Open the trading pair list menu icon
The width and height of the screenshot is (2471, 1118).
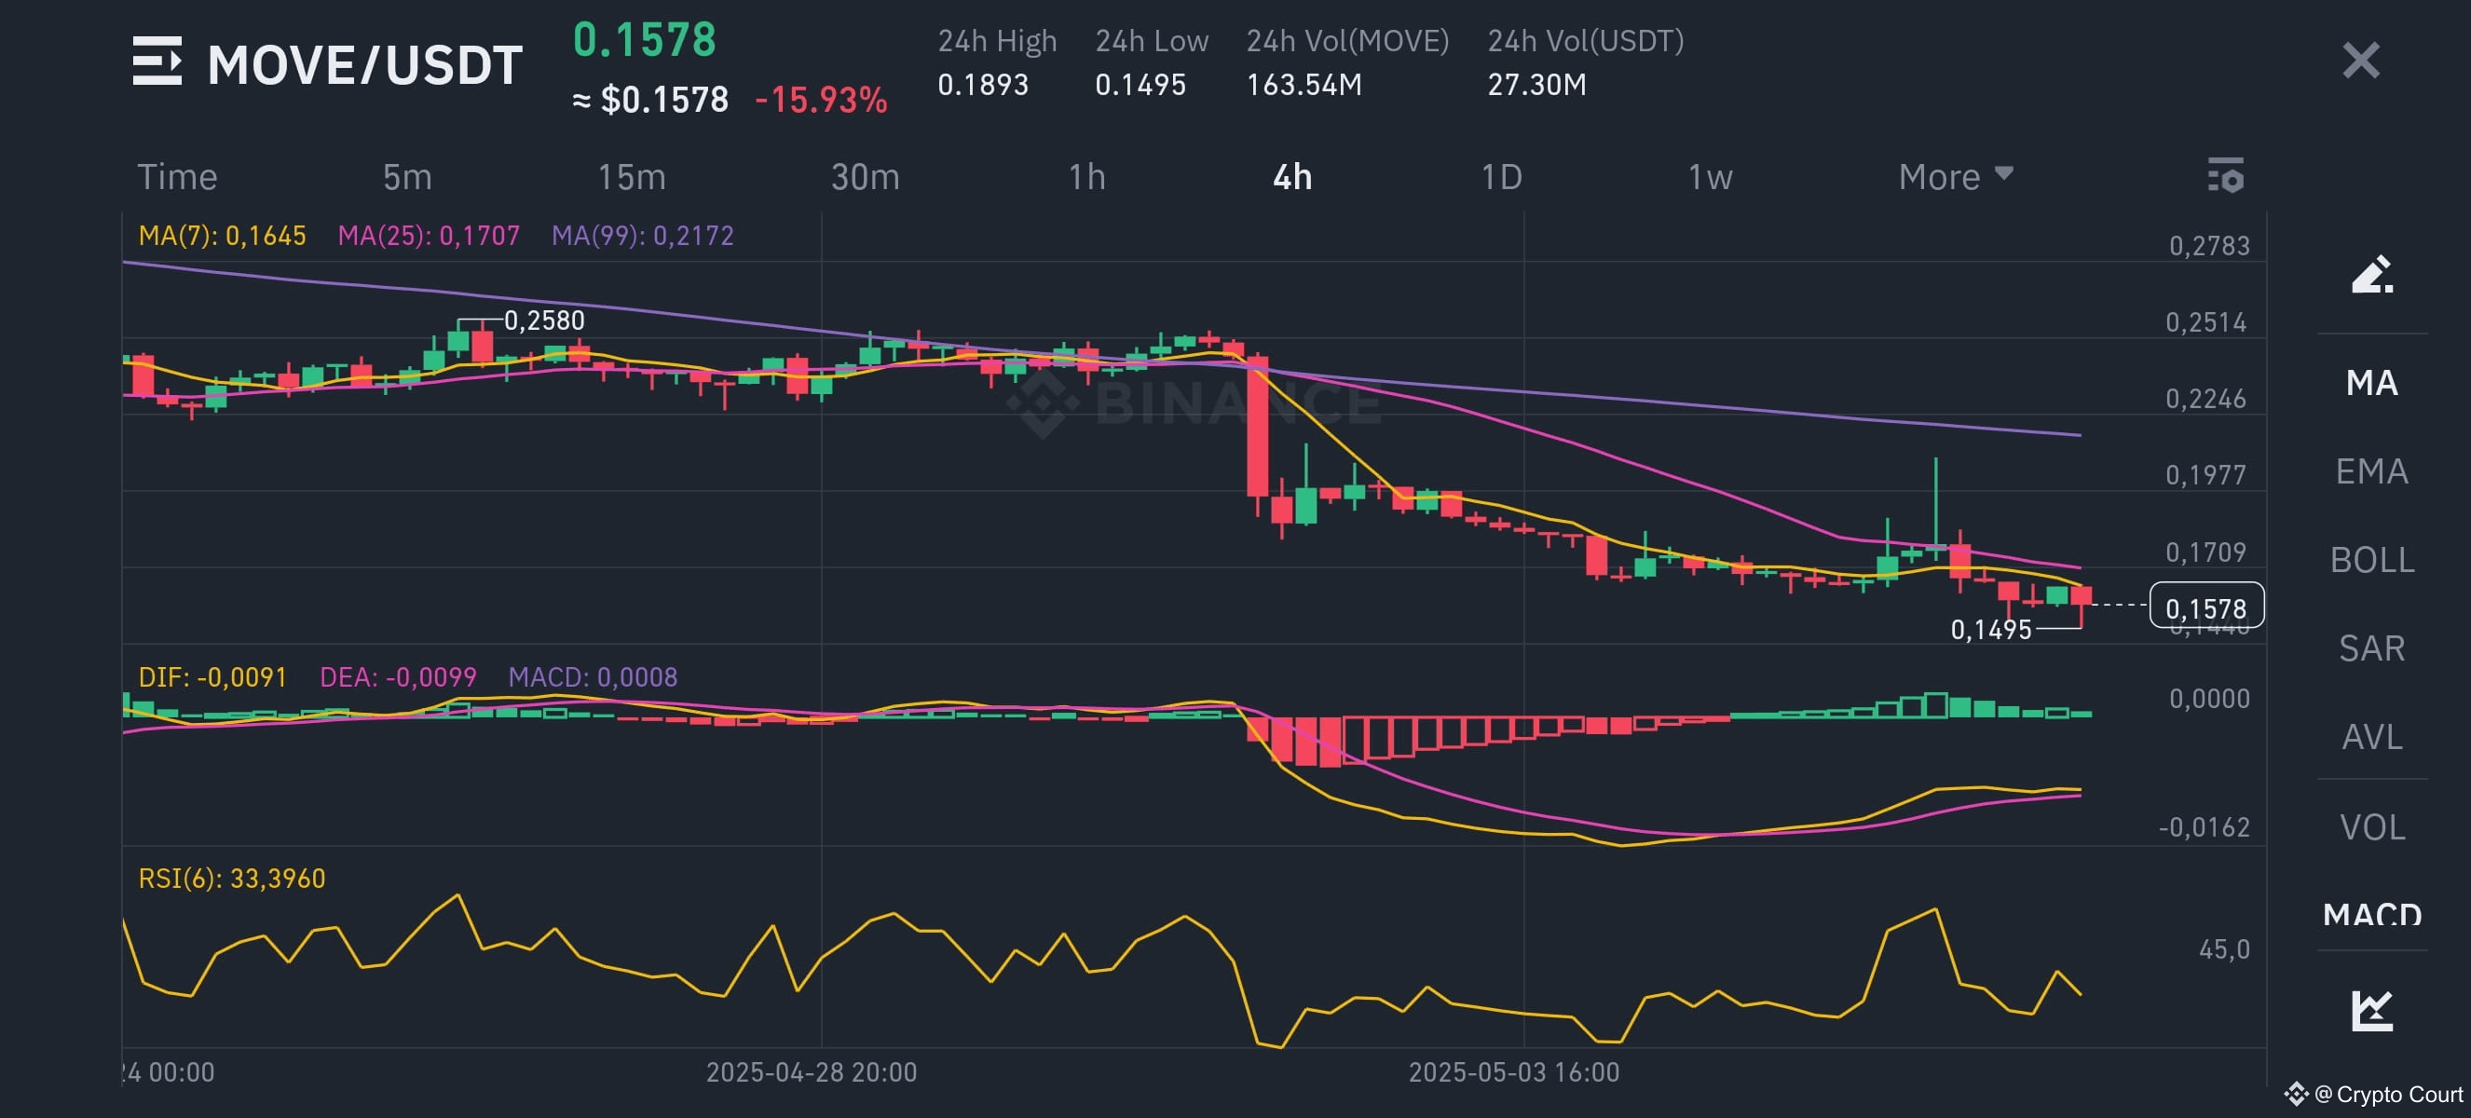pos(157,61)
